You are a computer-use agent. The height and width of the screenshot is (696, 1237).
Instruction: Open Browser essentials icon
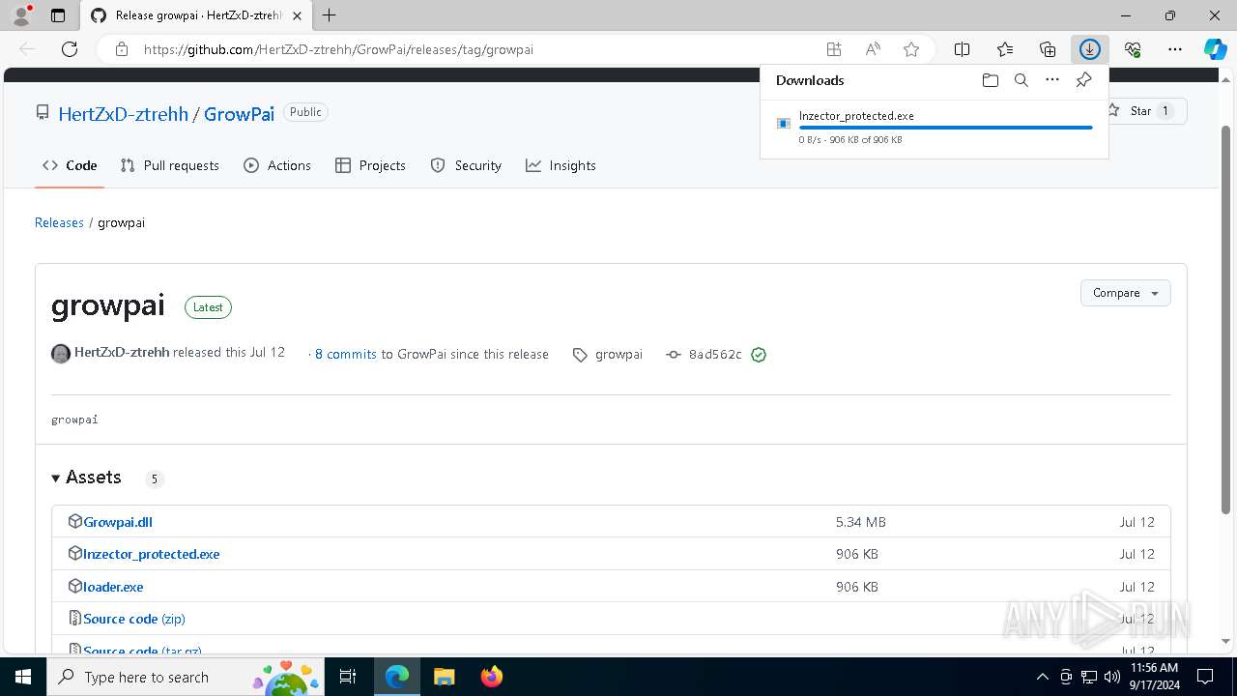pyautogui.click(x=1133, y=49)
